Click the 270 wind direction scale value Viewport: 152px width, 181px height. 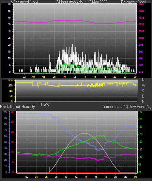click(10, 86)
